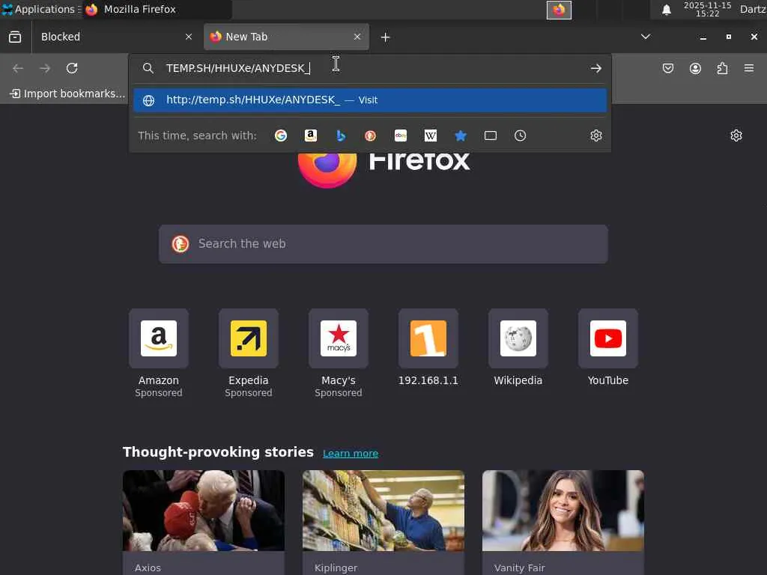Expand the list all tabs chevron

[x=646, y=37]
